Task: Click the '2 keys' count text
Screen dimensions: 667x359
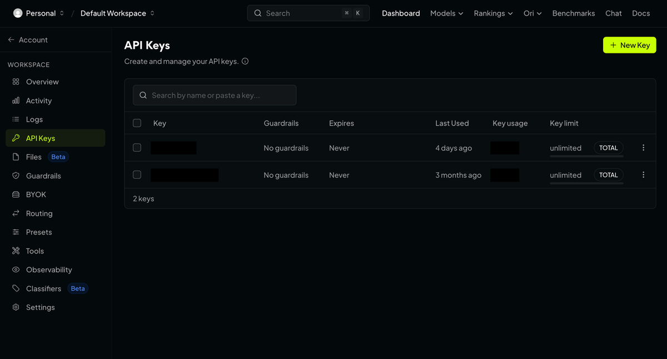Action: click(x=143, y=198)
